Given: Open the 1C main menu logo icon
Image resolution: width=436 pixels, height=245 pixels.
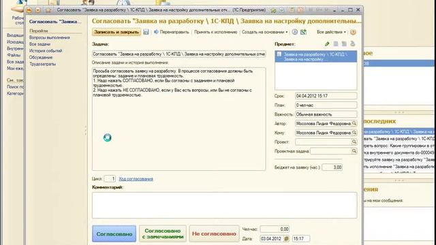Looking at the screenshot, I should point(29,10).
